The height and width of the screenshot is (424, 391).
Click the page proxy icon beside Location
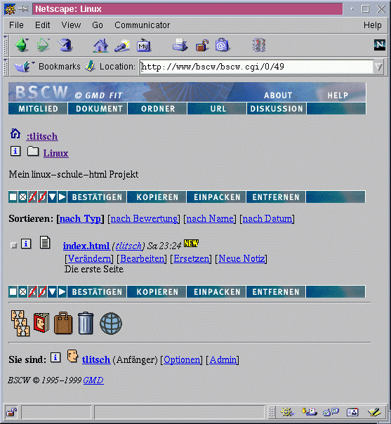pos(90,66)
